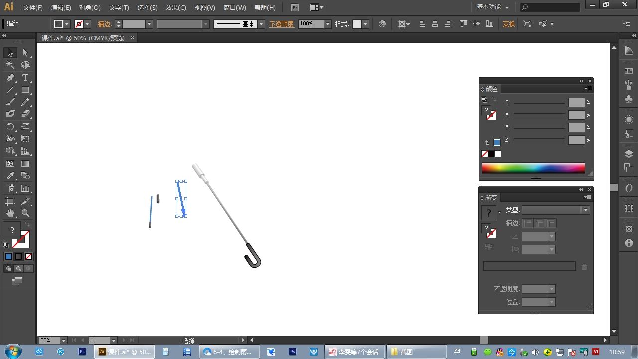Select the first stroke alignment button in Gradient panel
This screenshot has width=638, height=359.
point(528,223)
